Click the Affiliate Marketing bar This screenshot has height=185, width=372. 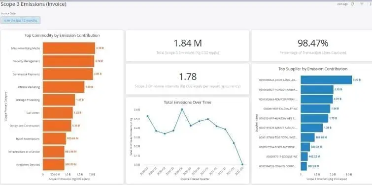coord(64,87)
